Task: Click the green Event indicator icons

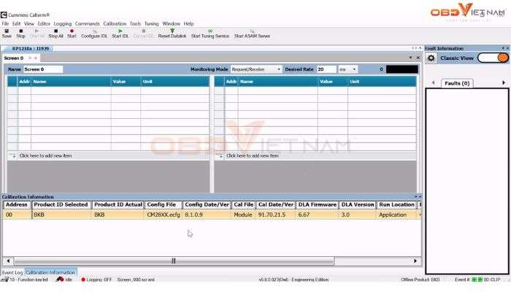Action: coord(477,280)
